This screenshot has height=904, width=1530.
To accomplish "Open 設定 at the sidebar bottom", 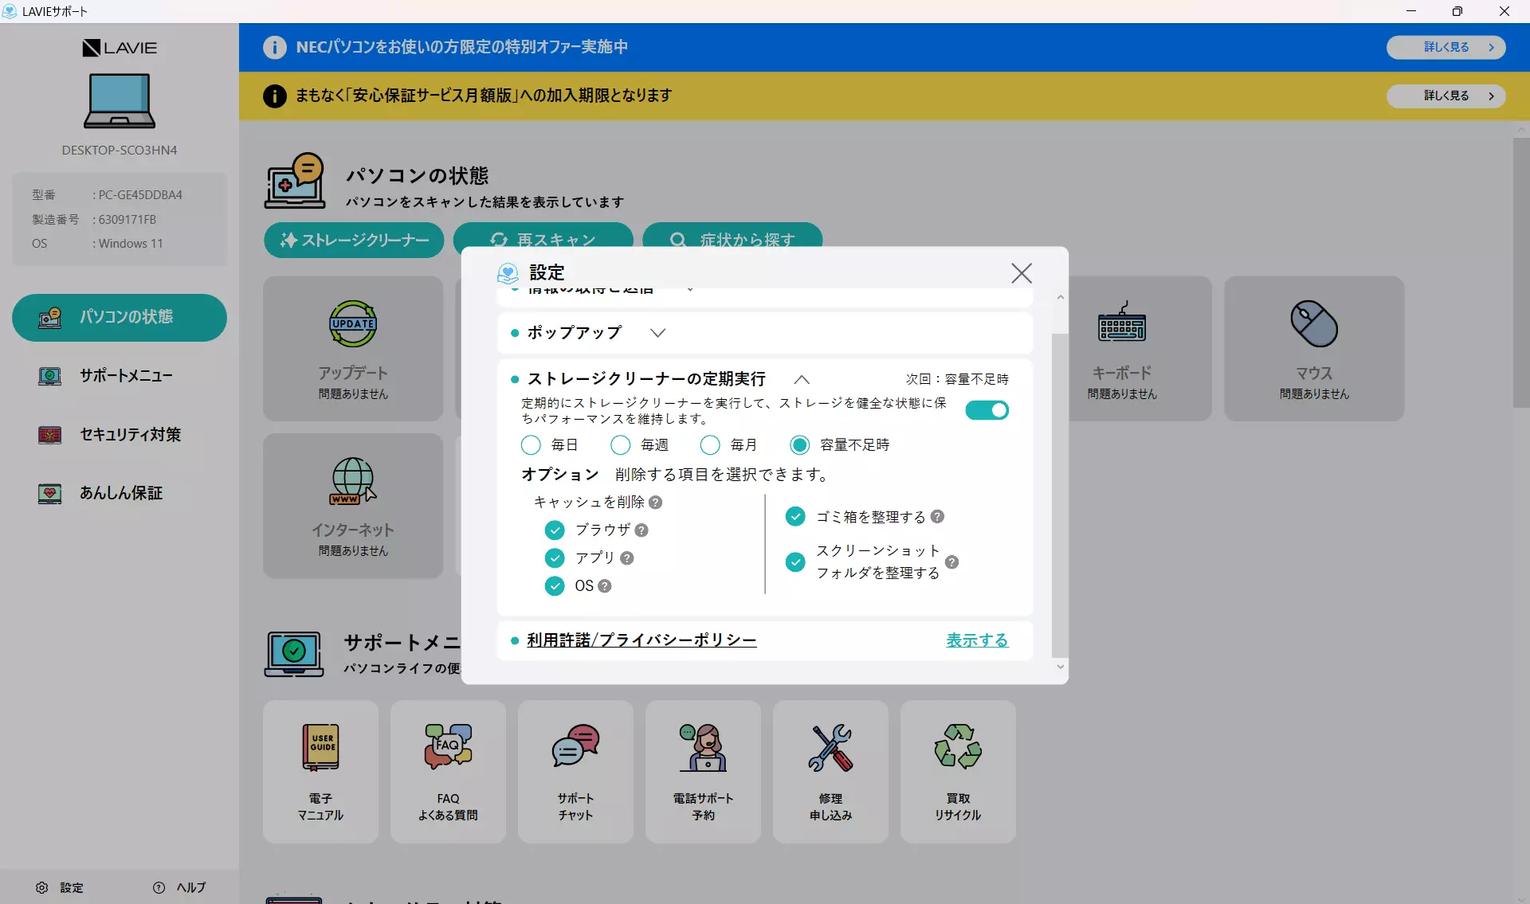I will coord(60,887).
